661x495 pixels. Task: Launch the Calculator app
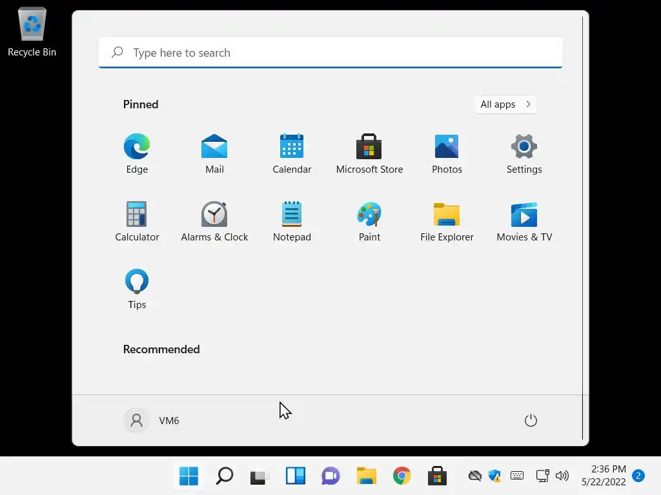(x=137, y=222)
